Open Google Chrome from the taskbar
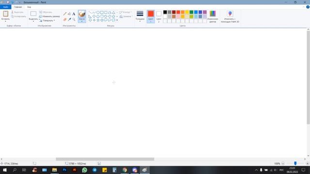310x174 pixels. point(124,170)
